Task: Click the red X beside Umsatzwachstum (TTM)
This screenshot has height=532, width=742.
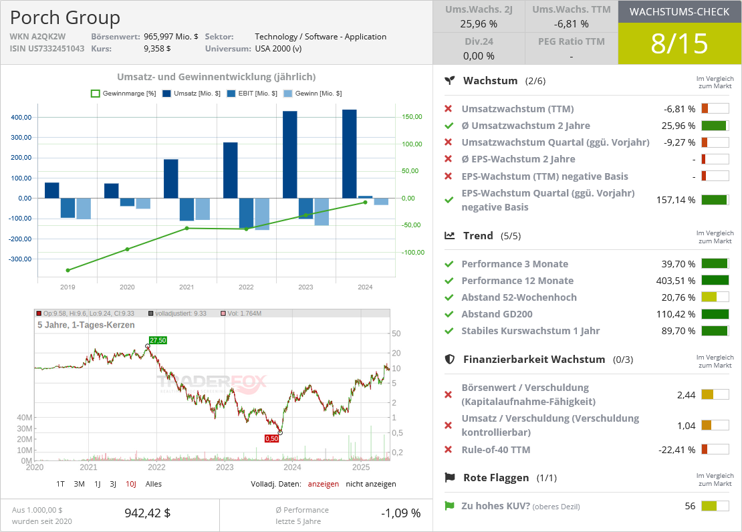Action: (x=449, y=109)
